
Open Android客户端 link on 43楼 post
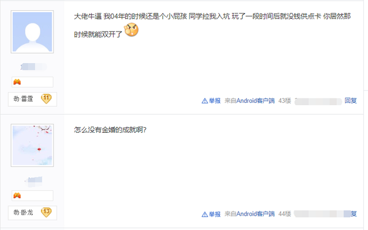point(255,101)
